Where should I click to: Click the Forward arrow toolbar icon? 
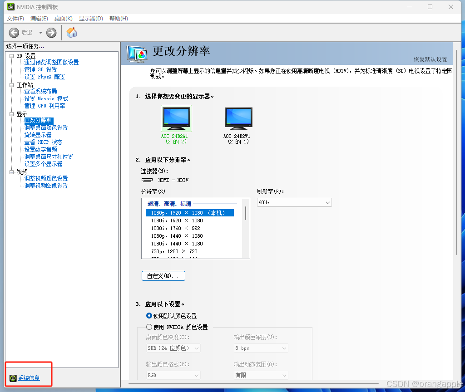(x=51, y=33)
